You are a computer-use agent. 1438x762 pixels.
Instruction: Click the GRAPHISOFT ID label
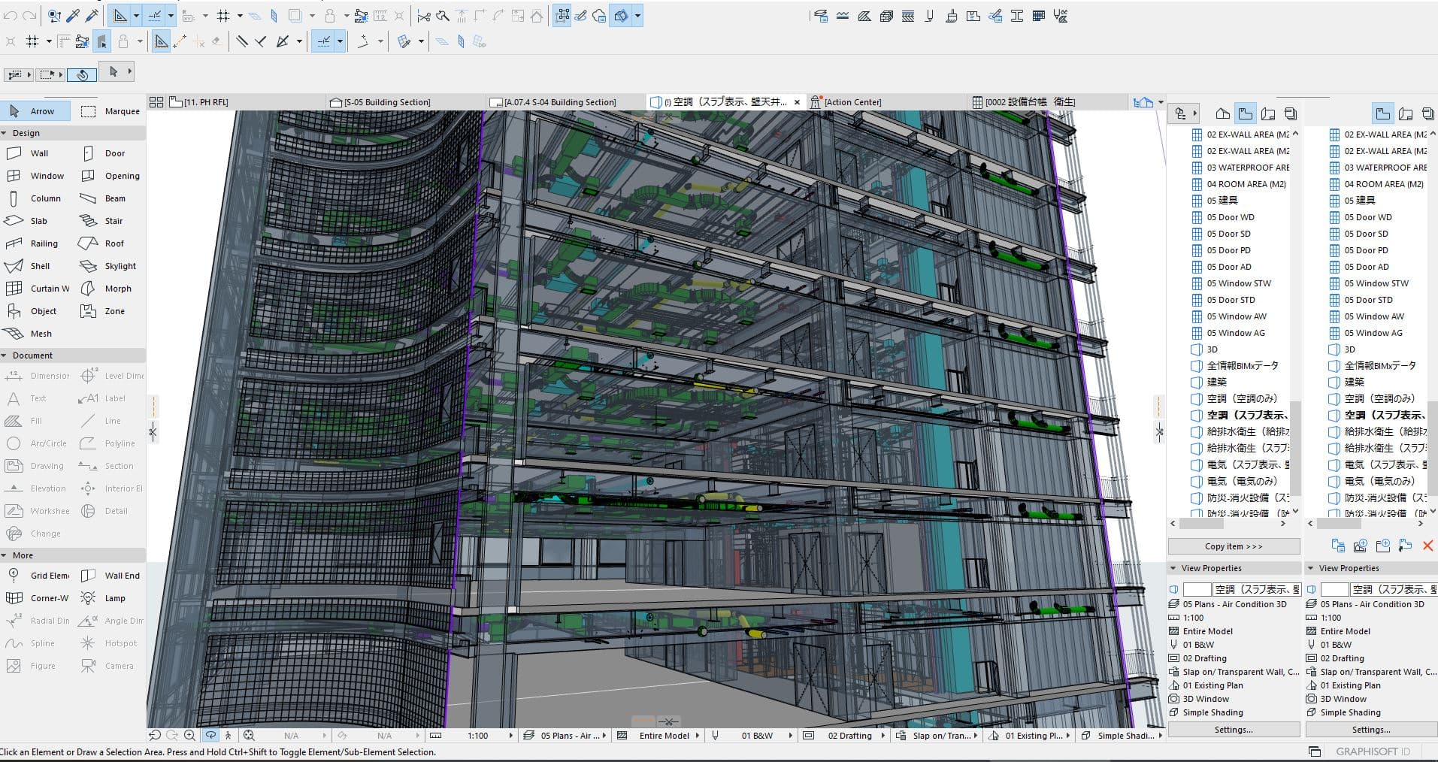coord(1373,751)
